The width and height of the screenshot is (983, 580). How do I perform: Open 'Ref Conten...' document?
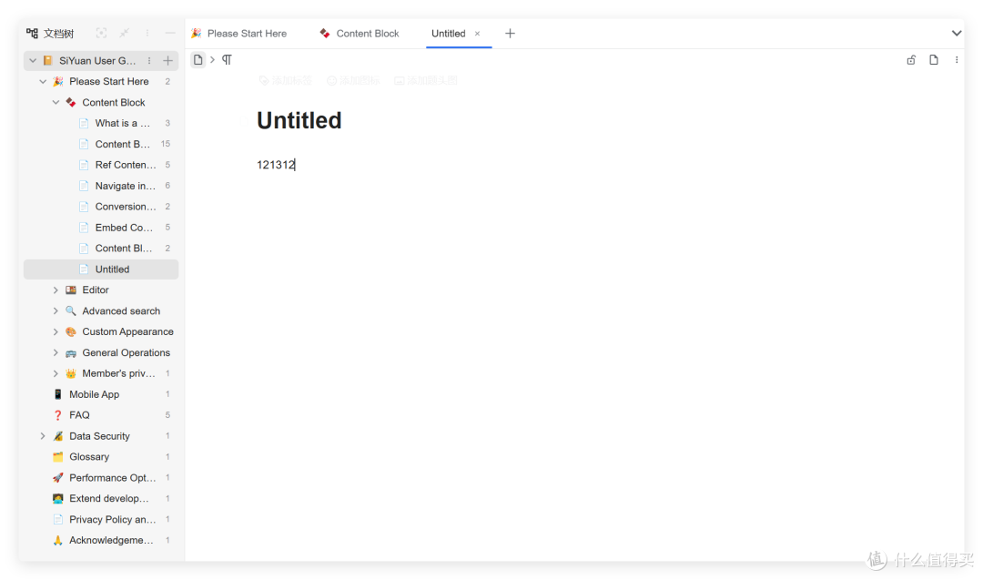101,165
